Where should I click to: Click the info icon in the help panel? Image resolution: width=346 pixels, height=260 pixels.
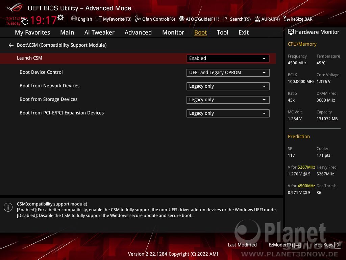[x=8, y=207]
